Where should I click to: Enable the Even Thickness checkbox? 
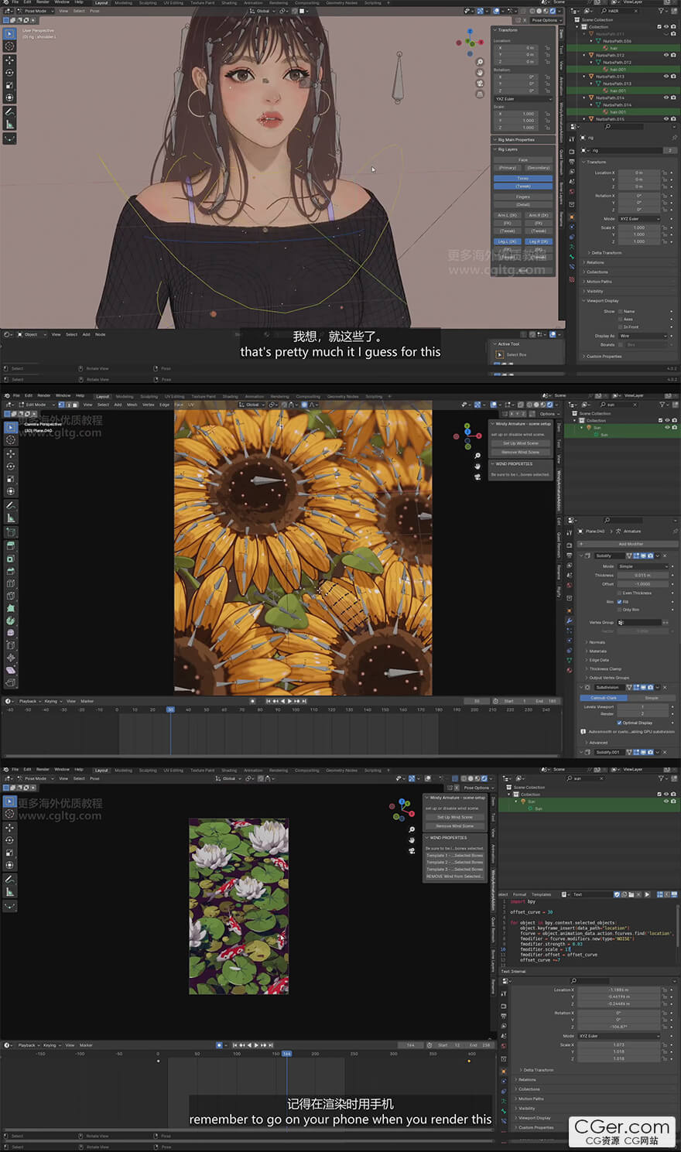(x=620, y=593)
